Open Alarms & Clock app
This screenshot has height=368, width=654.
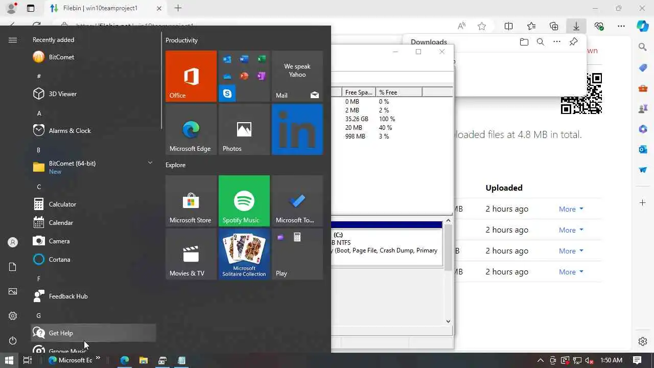coord(94,131)
